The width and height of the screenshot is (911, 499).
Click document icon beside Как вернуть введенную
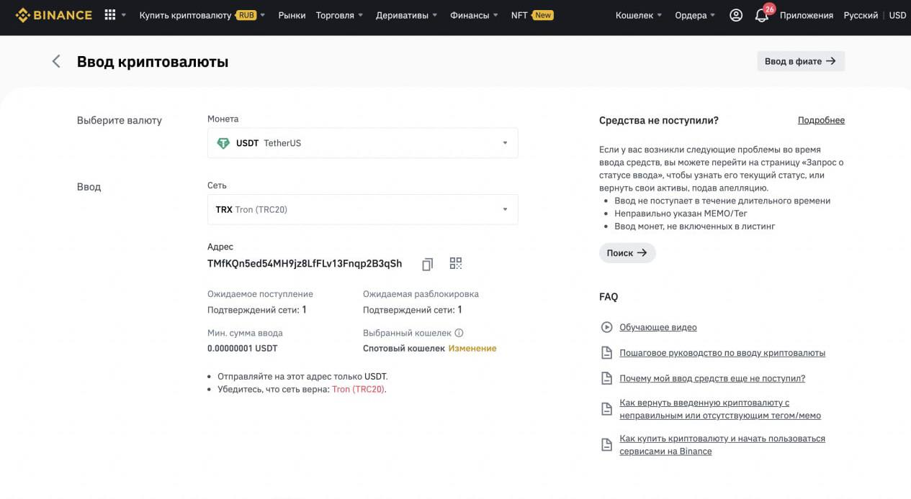point(606,409)
